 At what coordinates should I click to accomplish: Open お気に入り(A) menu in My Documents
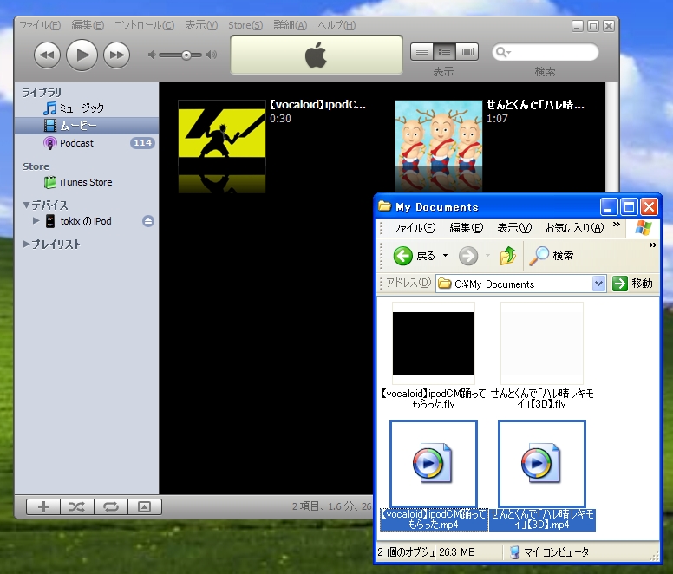pyautogui.click(x=575, y=228)
